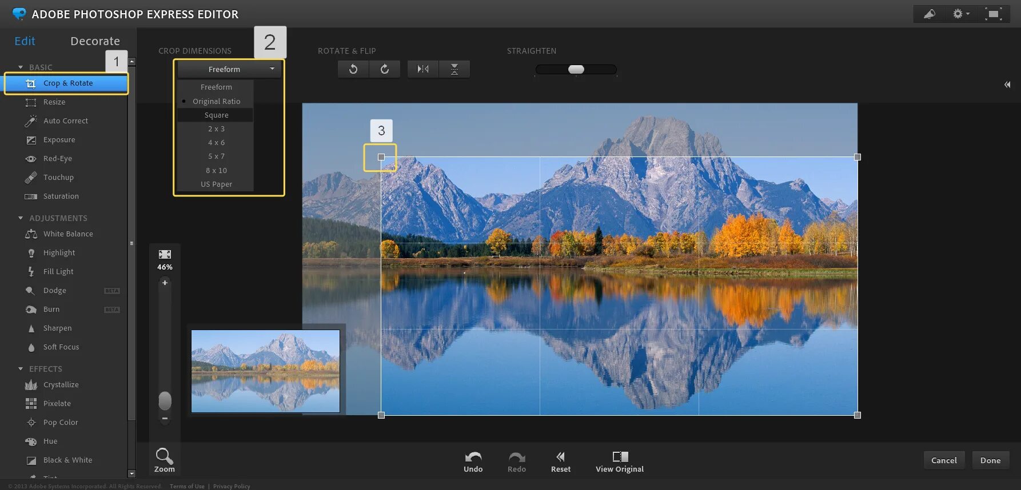Select US Paper crop ratio

click(216, 184)
